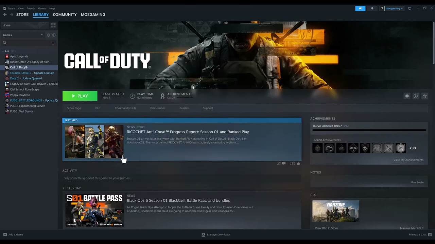The image size is (435, 244).
Task: Show game info circle icon
Action: 416,96
